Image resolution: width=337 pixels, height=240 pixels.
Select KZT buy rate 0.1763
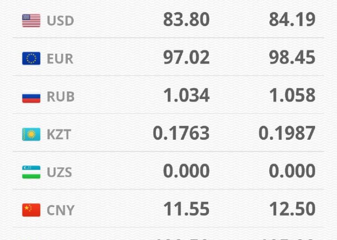pyautogui.click(x=181, y=133)
